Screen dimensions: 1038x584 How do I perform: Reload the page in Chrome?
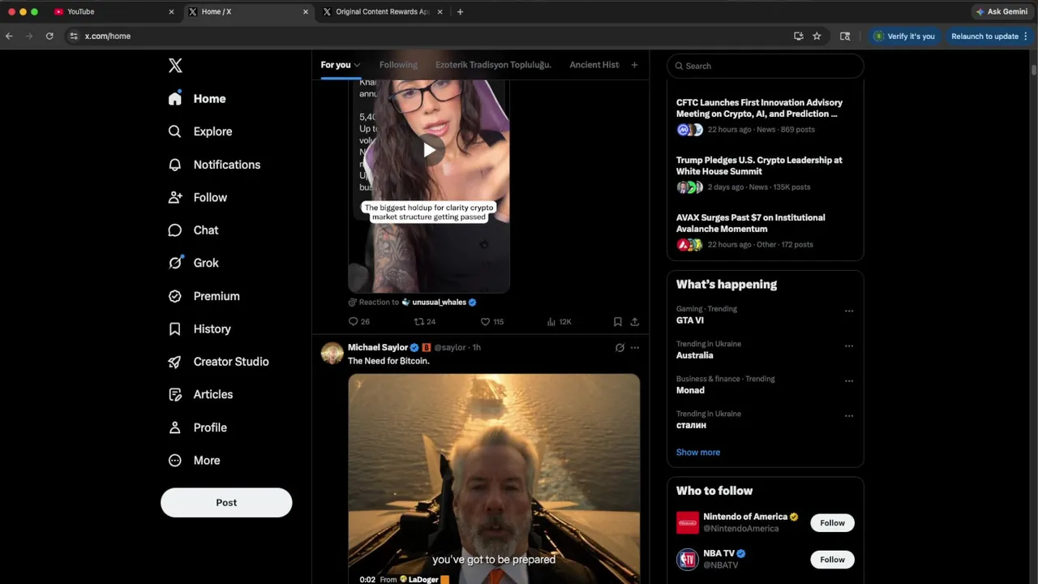click(49, 36)
